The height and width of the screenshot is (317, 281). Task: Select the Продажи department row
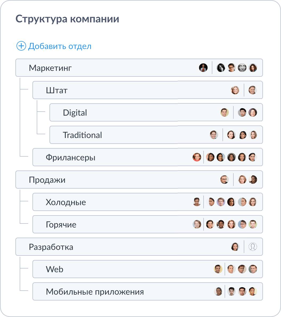(x=106, y=180)
